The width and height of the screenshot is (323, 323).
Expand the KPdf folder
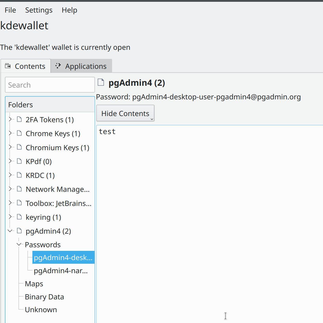[10, 161]
